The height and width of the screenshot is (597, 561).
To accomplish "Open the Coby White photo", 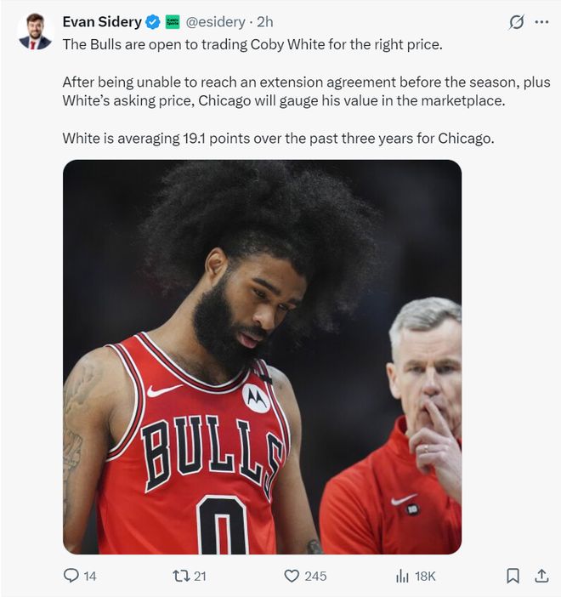I will click(263, 356).
